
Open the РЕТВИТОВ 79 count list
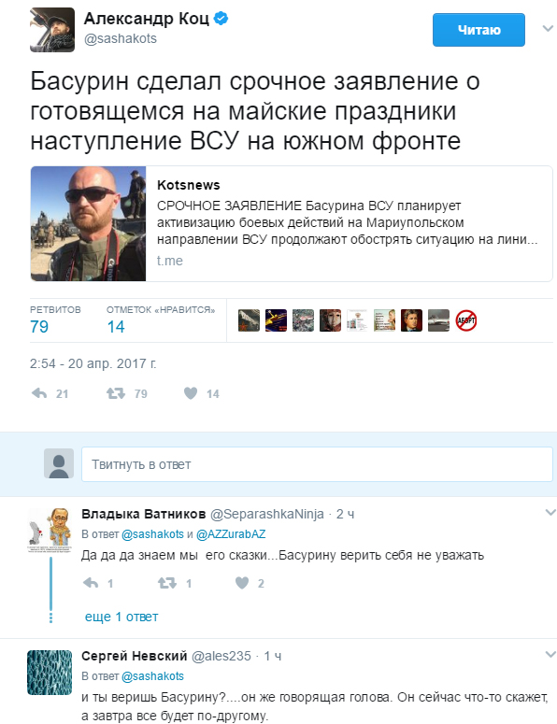pos(55,319)
